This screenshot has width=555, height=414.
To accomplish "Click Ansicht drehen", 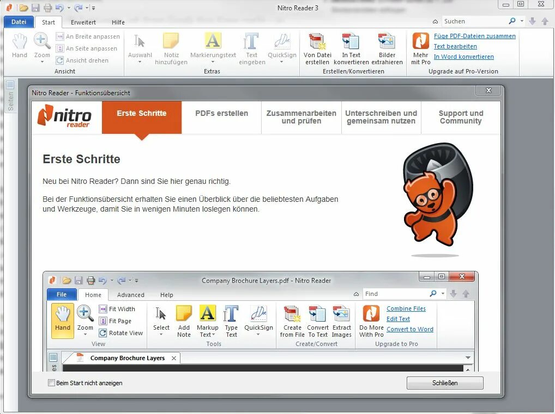I will click(x=82, y=60).
